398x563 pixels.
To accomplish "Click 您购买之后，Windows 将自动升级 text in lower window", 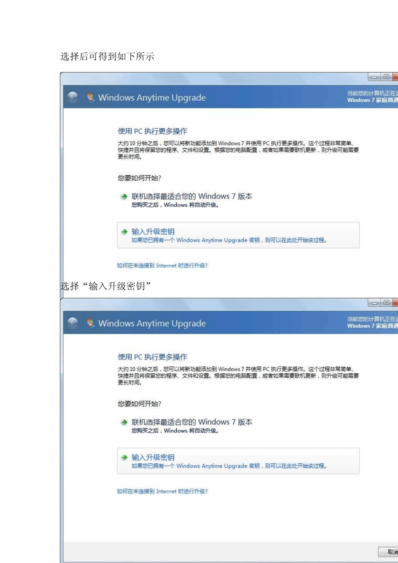I will tap(175, 431).
